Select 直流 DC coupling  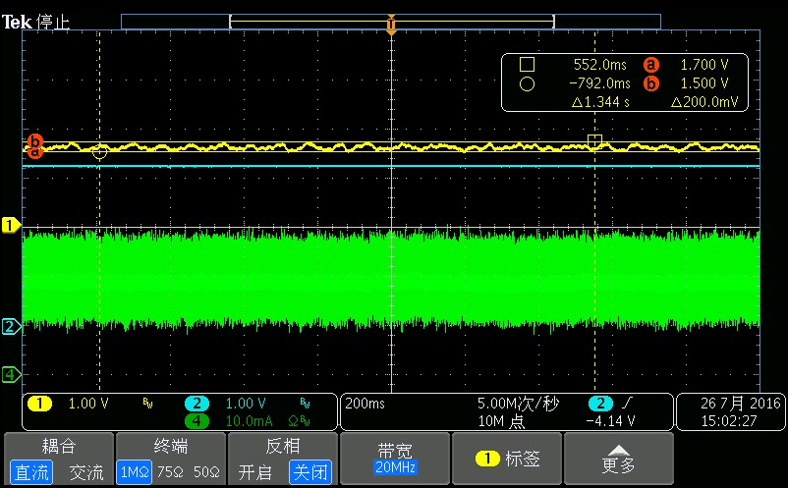31,472
